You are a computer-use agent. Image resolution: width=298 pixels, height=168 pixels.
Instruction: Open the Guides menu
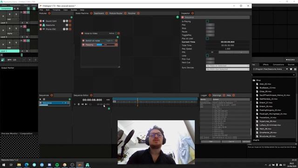point(74,10)
